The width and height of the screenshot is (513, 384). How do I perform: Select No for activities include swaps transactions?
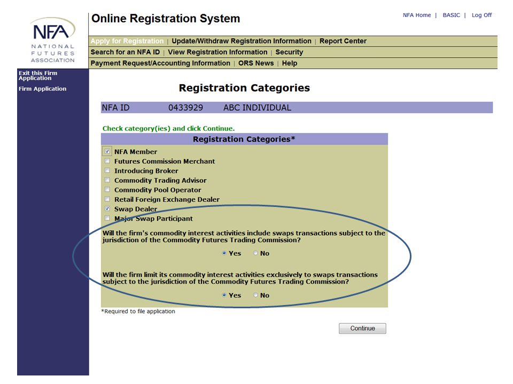(x=255, y=253)
